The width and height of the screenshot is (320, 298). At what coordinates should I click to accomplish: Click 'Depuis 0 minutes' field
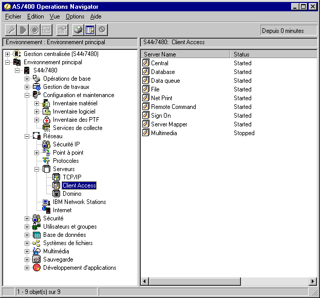point(289,31)
